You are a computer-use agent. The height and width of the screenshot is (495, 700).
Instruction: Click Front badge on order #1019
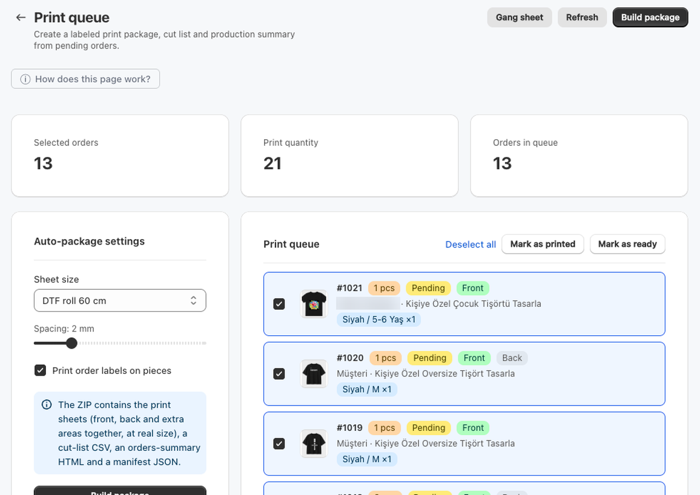tap(473, 428)
